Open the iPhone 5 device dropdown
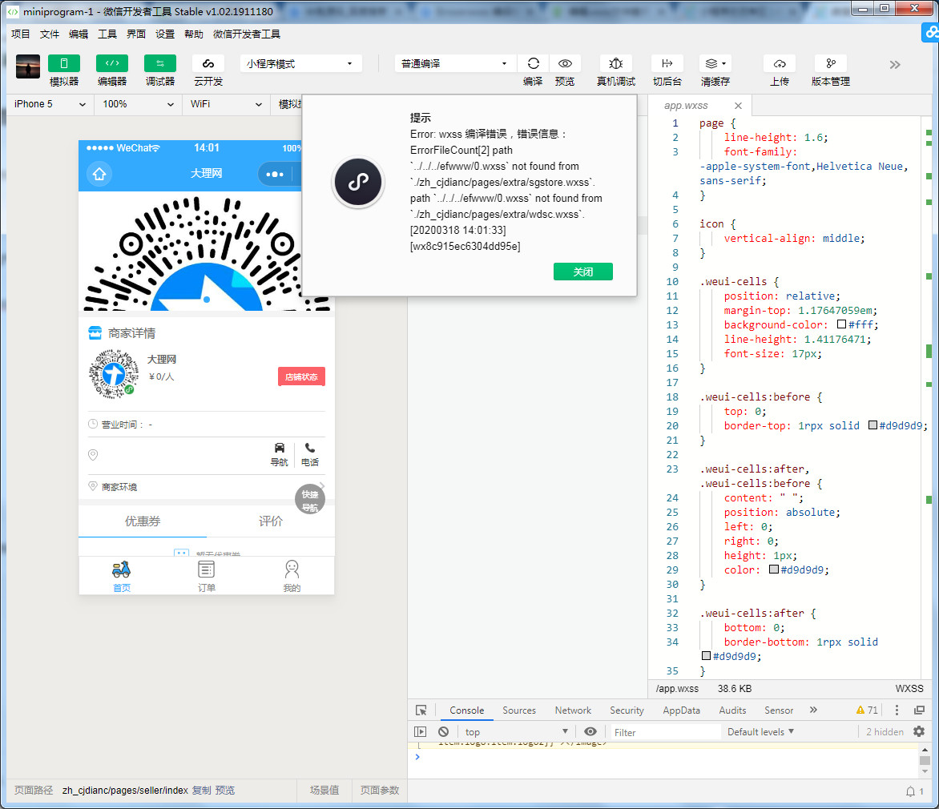Screen dimensions: 939x809 [x=49, y=104]
